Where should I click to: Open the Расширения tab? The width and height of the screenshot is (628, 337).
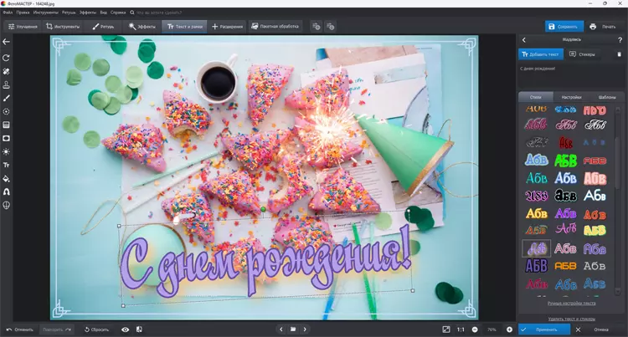(227, 27)
